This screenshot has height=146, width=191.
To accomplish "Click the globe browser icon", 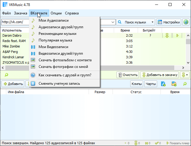I will [x=186, y=22].
